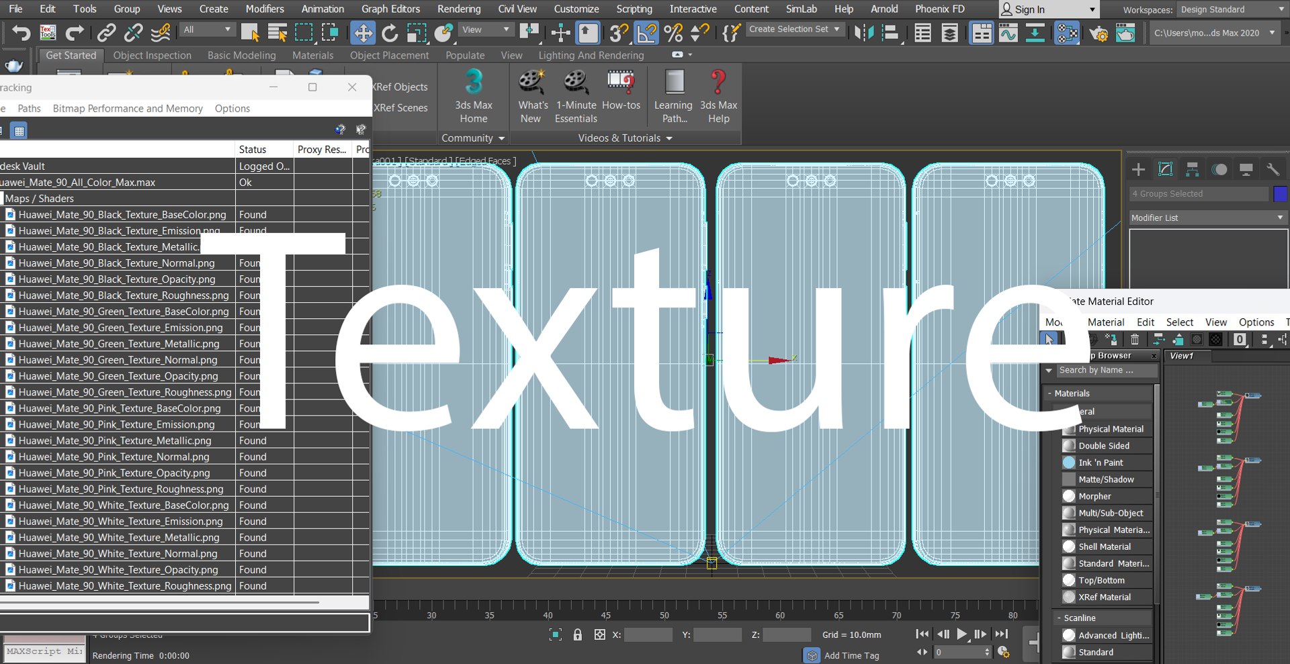This screenshot has height=664, width=1290.
Task: Open the All selection filter dropdown
Action: point(207,30)
